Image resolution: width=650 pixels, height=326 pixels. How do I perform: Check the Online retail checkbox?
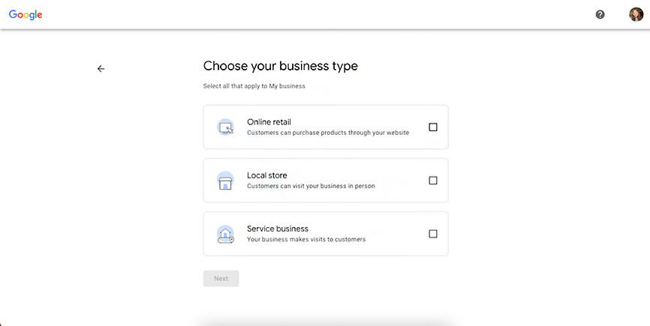pyautogui.click(x=433, y=127)
